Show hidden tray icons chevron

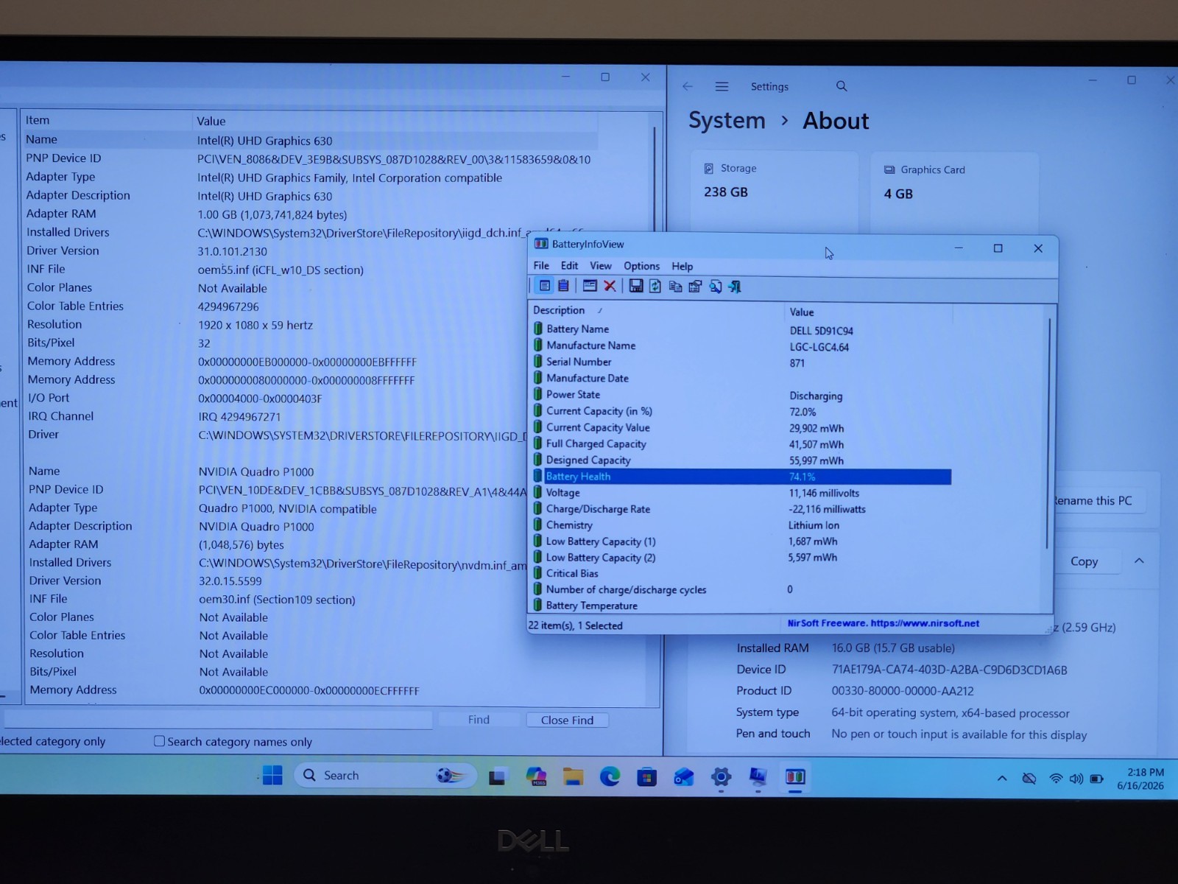(1002, 779)
